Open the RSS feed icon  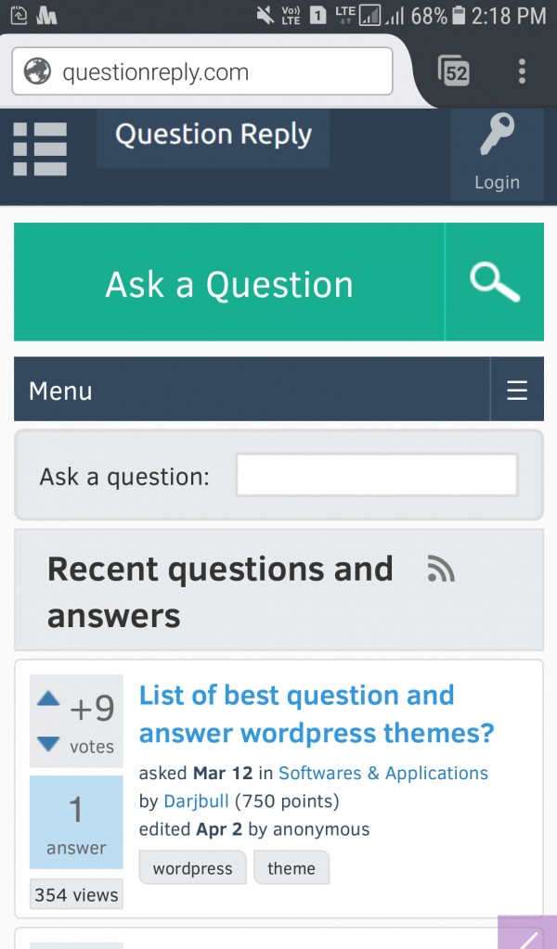pyautogui.click(x=441, y=569)
